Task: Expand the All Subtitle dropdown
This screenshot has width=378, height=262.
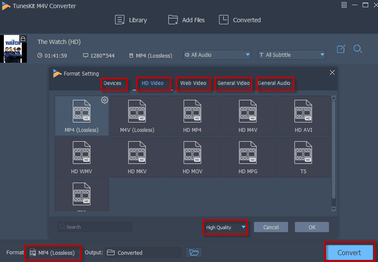Action: tap(291, 55)
